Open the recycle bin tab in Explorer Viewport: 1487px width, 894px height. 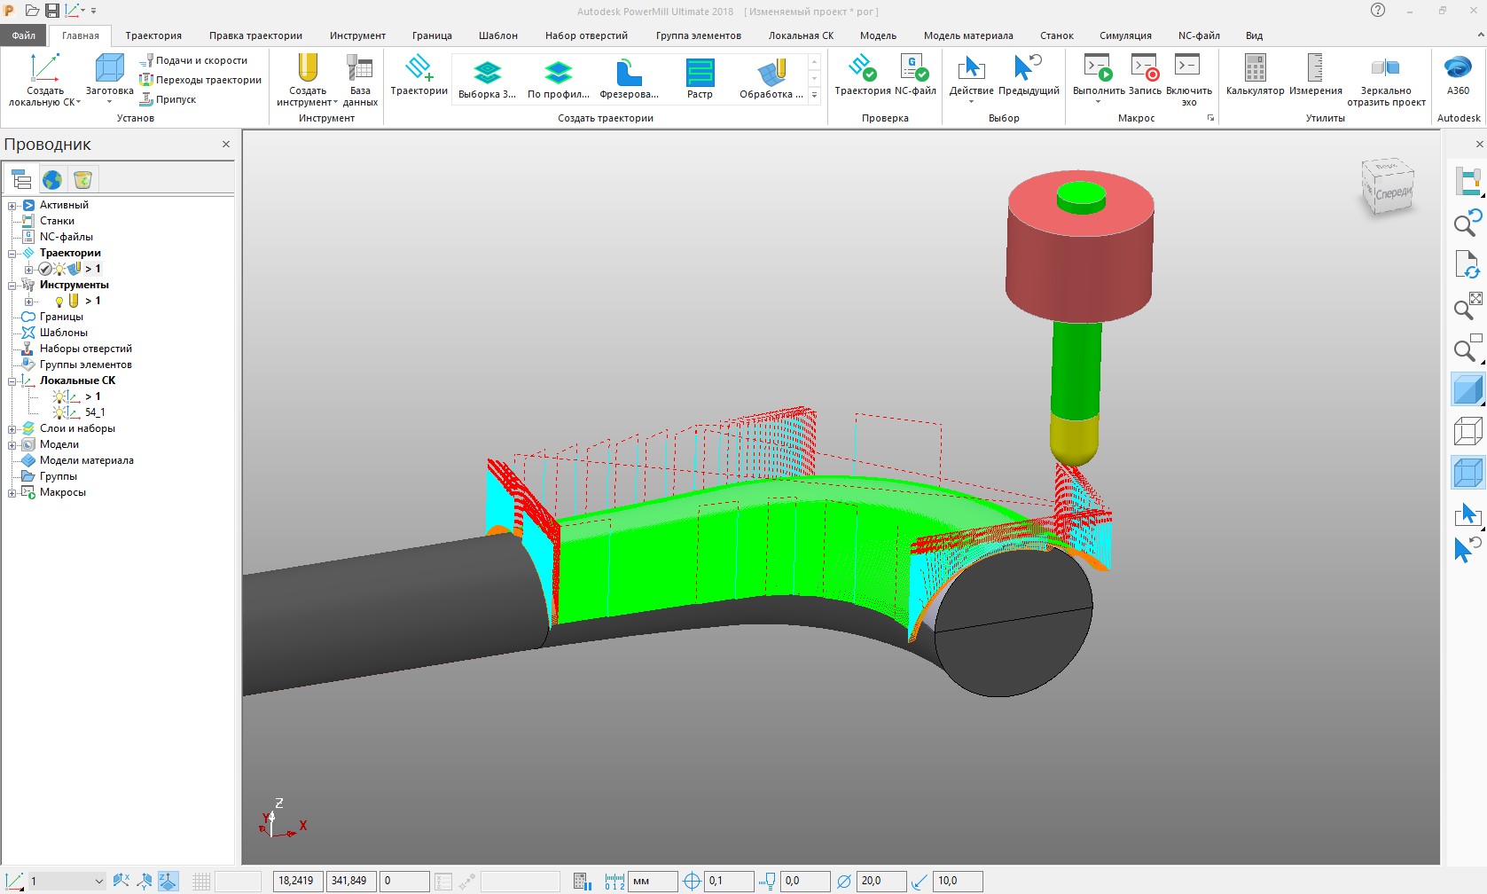point(82,180)
